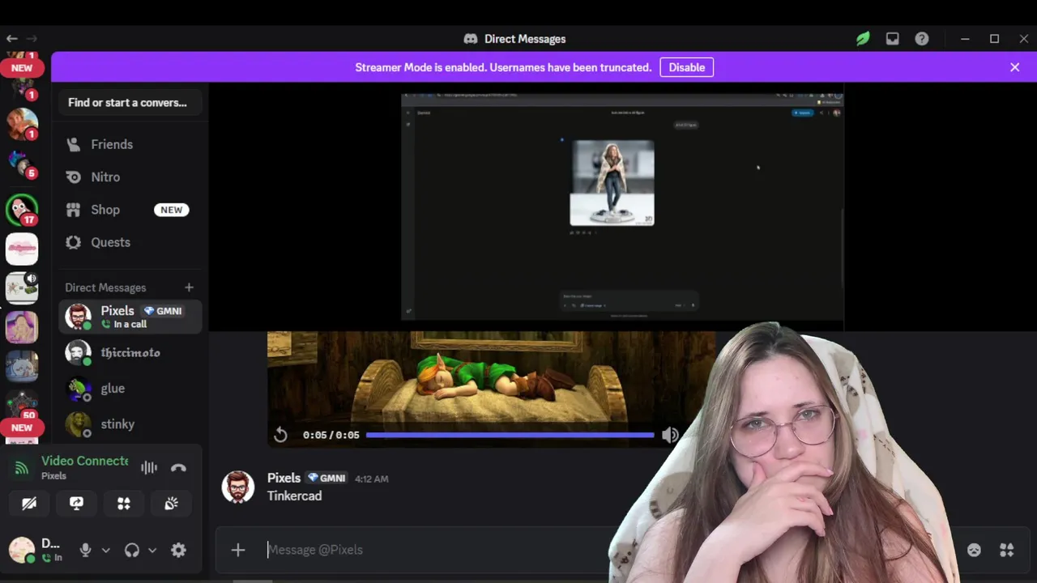
Task: Click the Pixels avatar in chat
Action: [237, 487]
